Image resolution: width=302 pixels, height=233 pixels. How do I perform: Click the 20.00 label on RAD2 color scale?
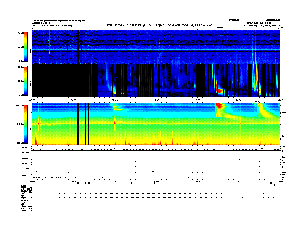coord(21,47)
